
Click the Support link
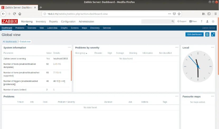(x=182, y=21)
